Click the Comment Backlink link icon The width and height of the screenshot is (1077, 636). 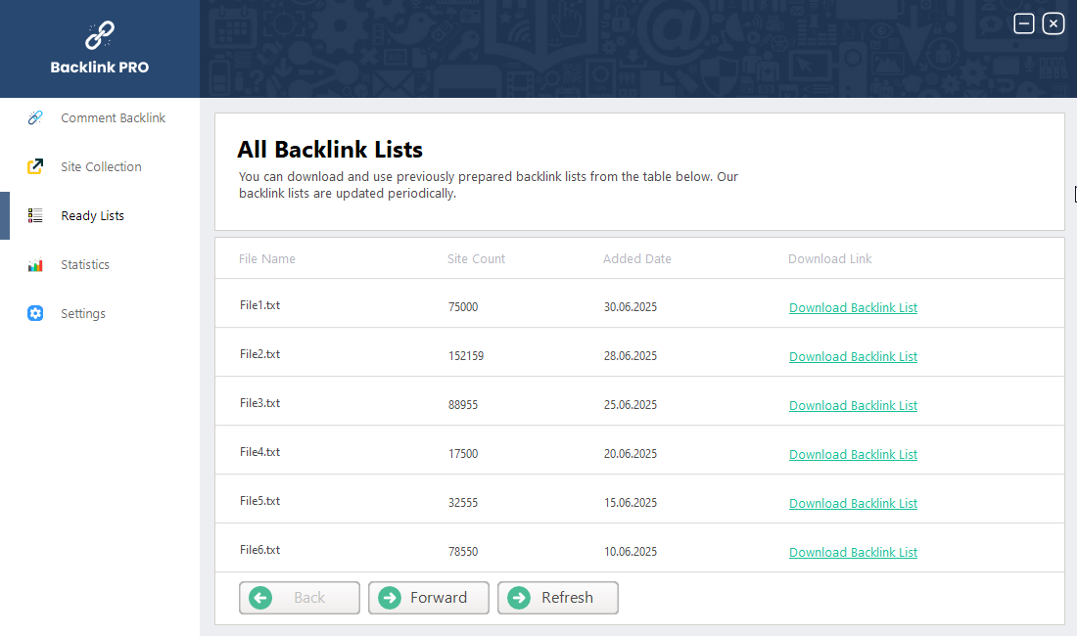point(35,117)
